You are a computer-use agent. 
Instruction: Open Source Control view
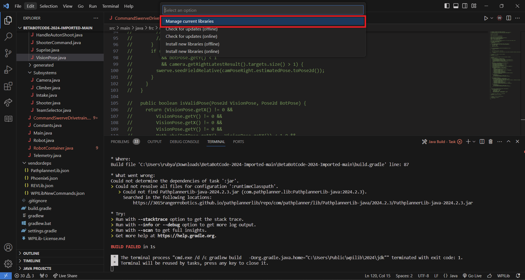8,53
